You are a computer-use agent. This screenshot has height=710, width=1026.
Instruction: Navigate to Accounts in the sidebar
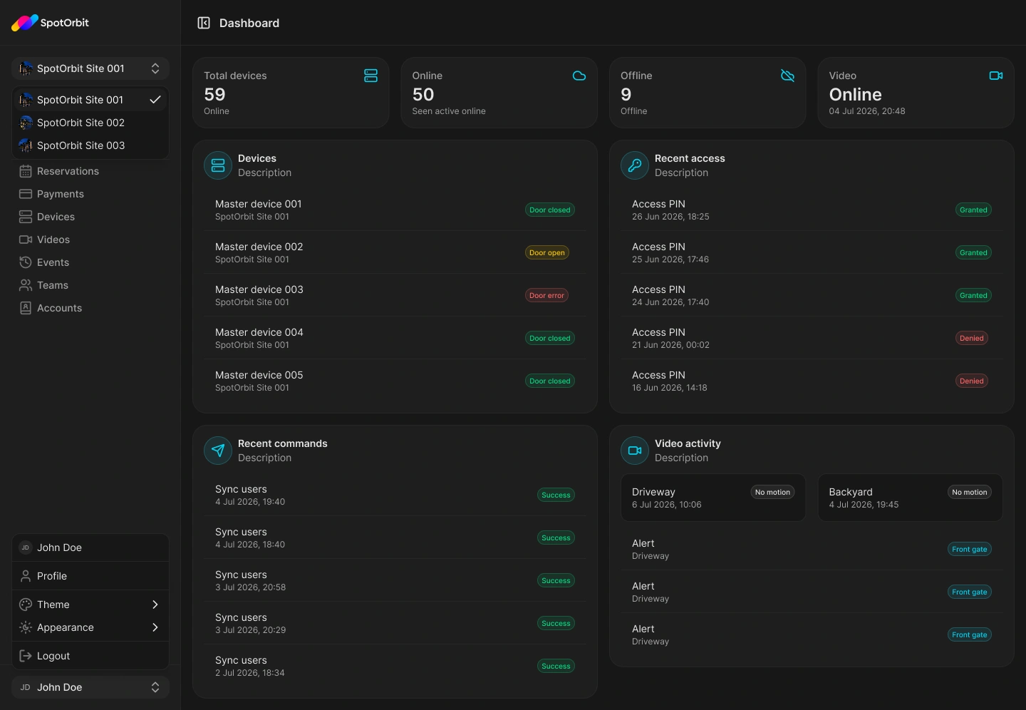[90, 308]
